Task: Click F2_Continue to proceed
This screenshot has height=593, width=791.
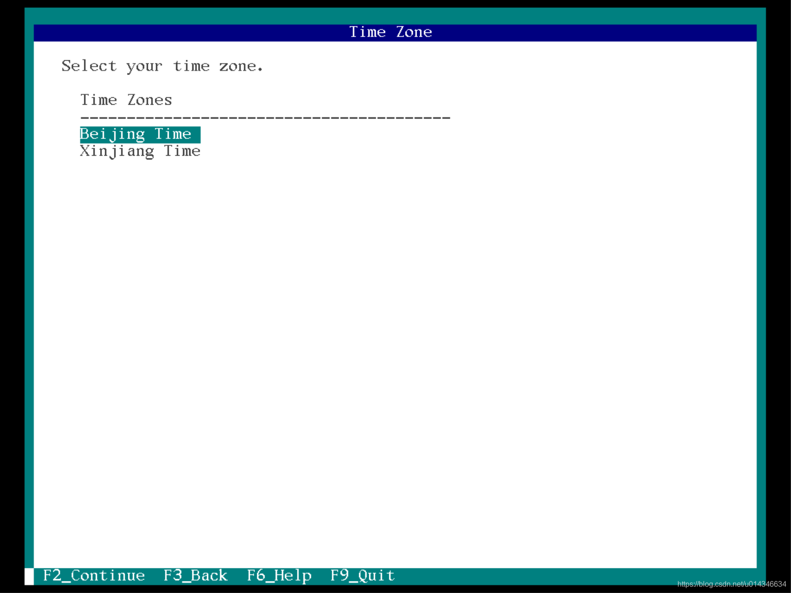Action: coord(94,575)
